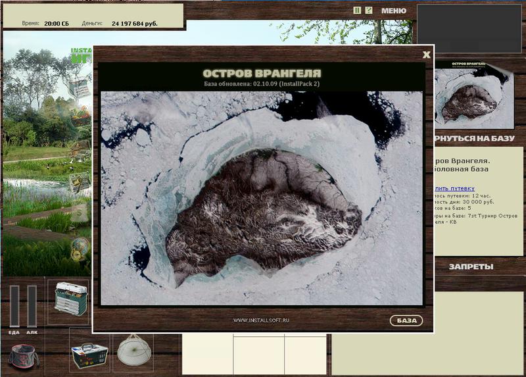Click the daily cost '30 000 руб.' line

465,202
